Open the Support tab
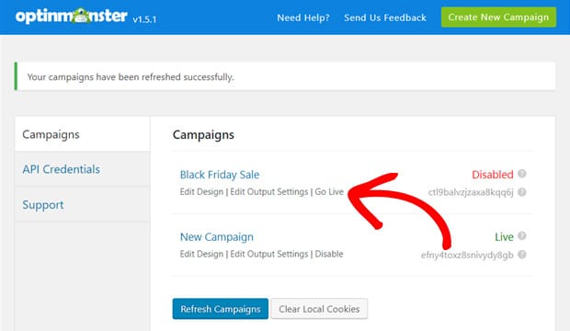 [x=82, y=204]
